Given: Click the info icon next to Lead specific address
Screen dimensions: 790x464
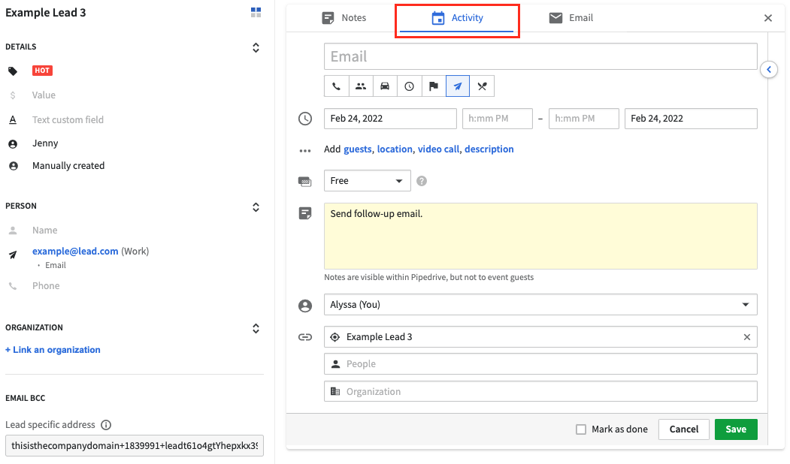Looking at the screenshot, I should coord(106,425).
